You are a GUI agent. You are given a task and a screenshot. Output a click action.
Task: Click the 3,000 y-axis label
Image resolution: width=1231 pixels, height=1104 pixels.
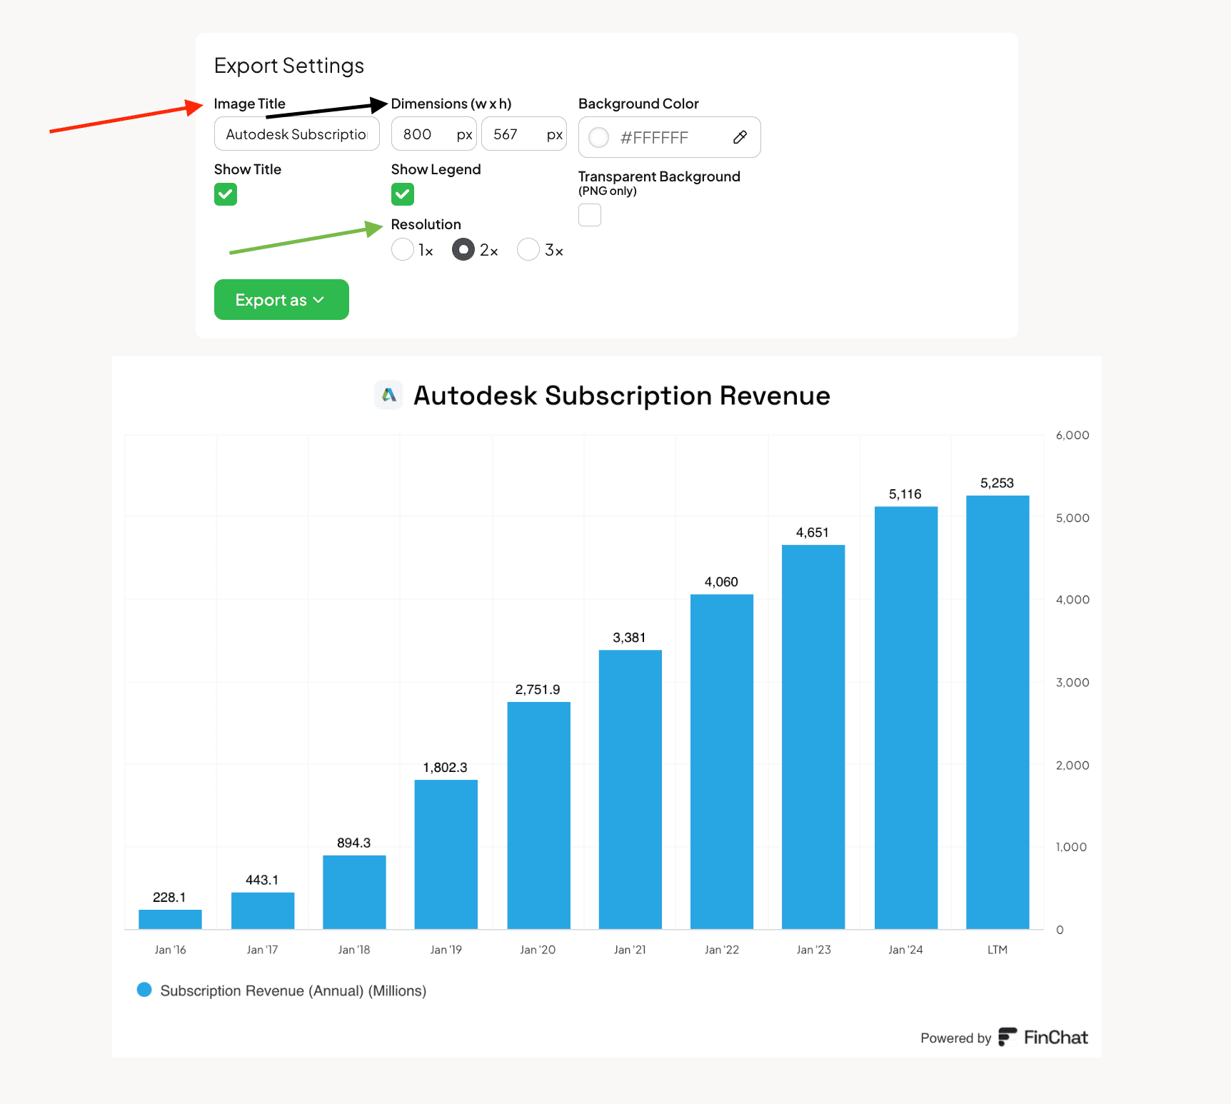tap(1072, 683)
